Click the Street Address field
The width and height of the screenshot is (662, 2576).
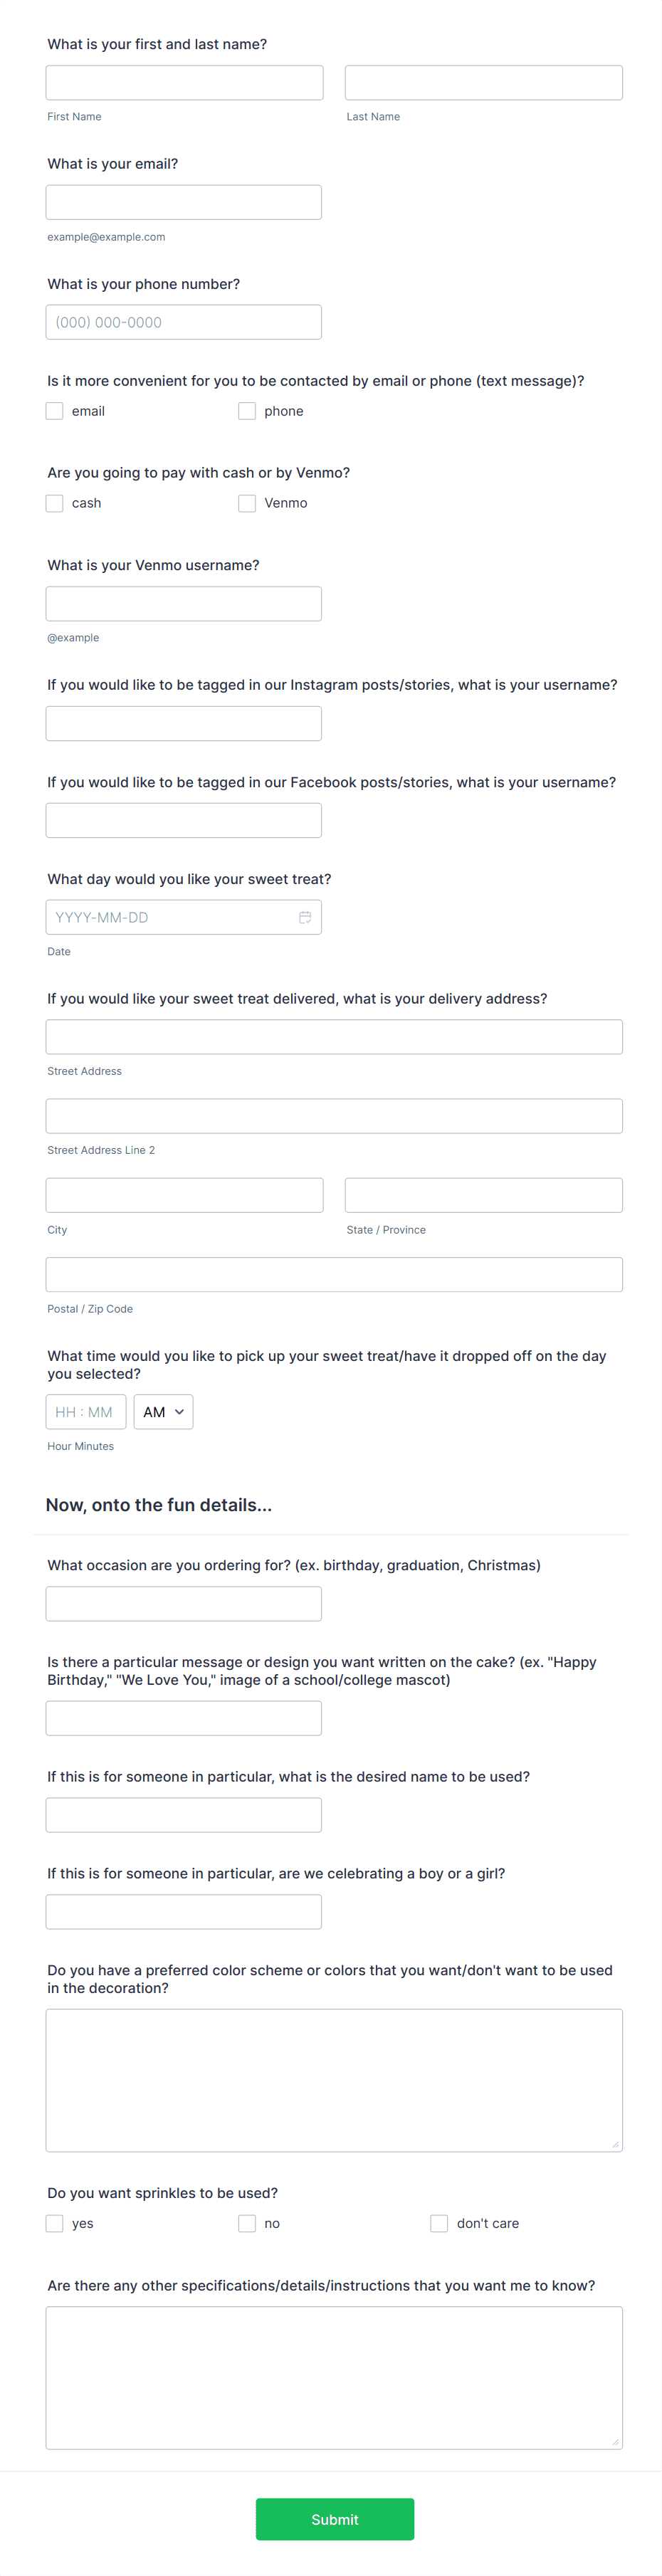334,1037
